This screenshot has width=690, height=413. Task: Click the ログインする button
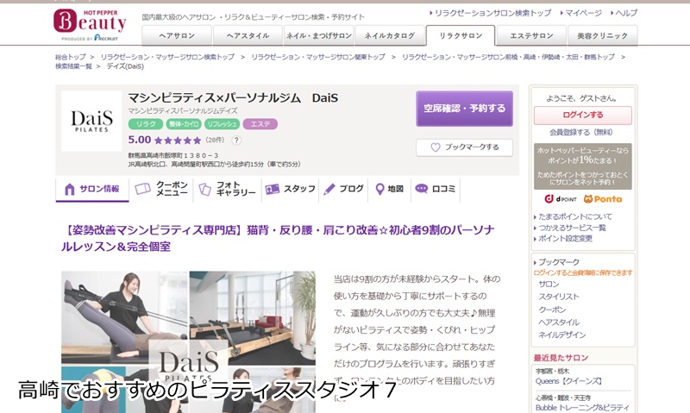583,116
